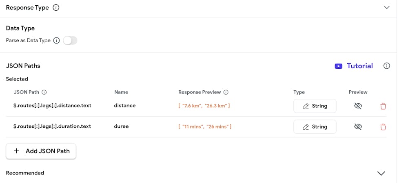Click info icon next to JSON Path header
408x183 pixels.
[x=44, y=92]
